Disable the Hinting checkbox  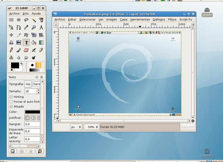point(11,97)
